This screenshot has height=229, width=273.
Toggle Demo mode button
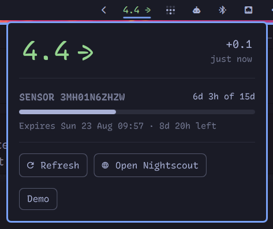point(38,199)
